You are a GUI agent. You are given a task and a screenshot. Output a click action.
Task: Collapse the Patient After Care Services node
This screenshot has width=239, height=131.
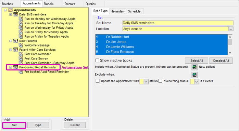pyautogui.click(x=11, y=50)
